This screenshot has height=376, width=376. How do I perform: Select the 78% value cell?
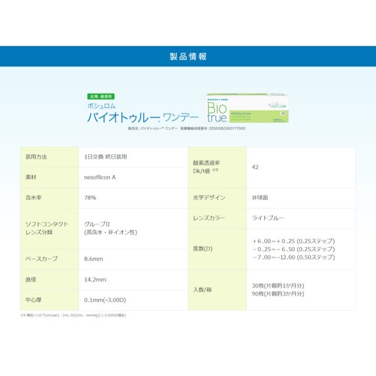tap(133, 198)
